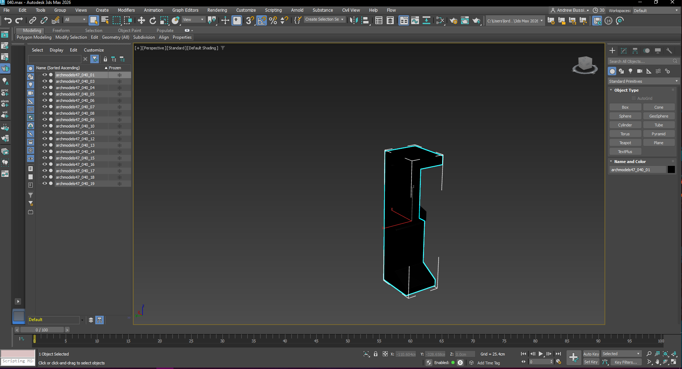
Task: Open the Rendering menu
Action: click(217, 10)
